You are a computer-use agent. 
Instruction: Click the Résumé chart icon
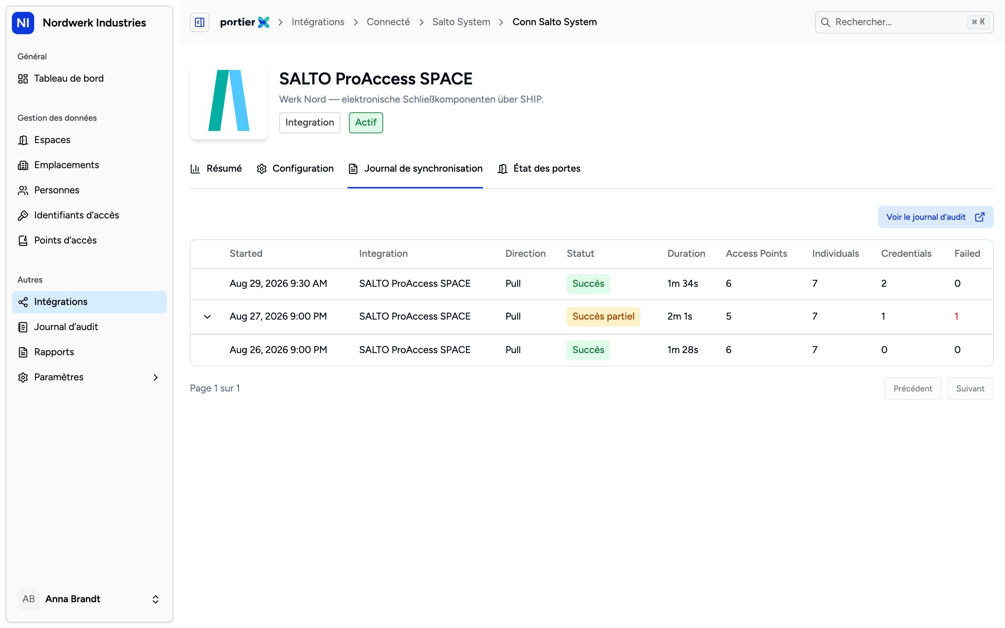pos(195,169)
